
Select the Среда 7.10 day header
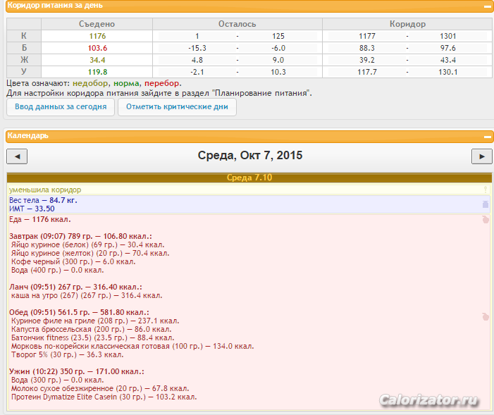pyautogui.click(x=249, y=178)
